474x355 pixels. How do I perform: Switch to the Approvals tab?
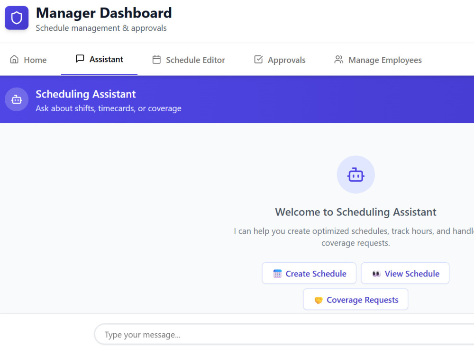pos(280,60)
